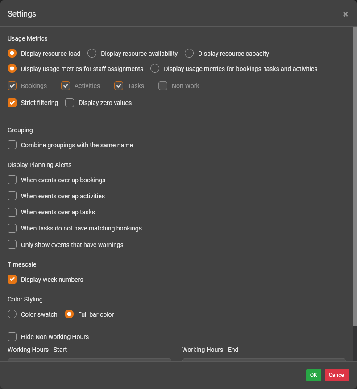357x389 pixels.
Task: Switch color styling to Color swatch
Action: 12,314
